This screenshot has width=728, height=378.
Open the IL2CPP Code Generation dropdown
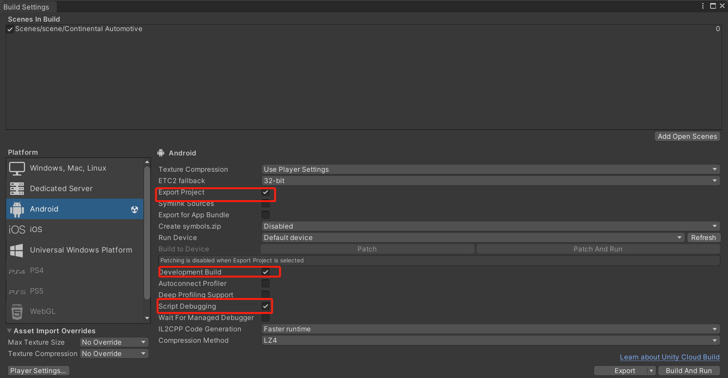pos(491,329)
